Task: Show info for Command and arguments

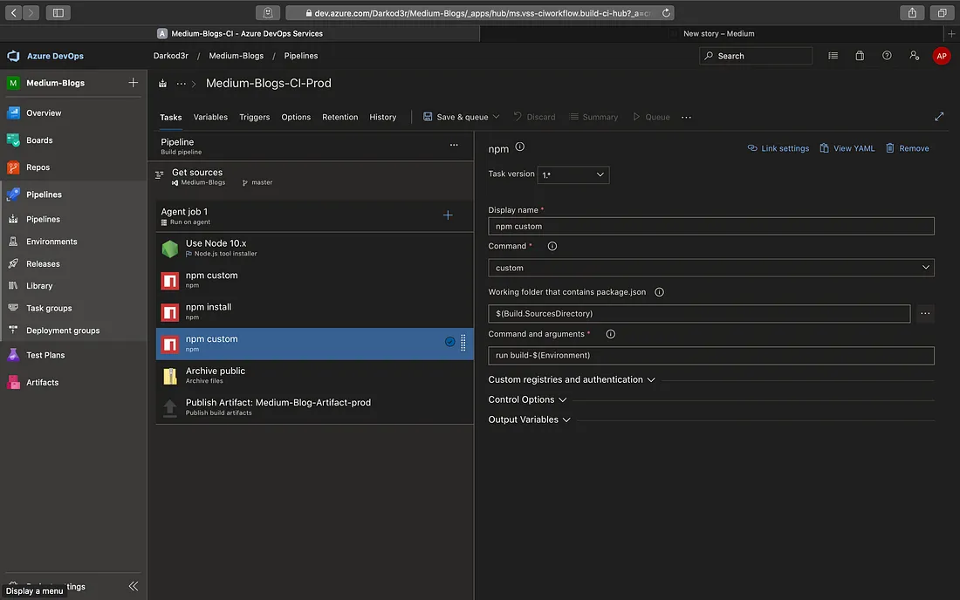Action: (610, 334)
